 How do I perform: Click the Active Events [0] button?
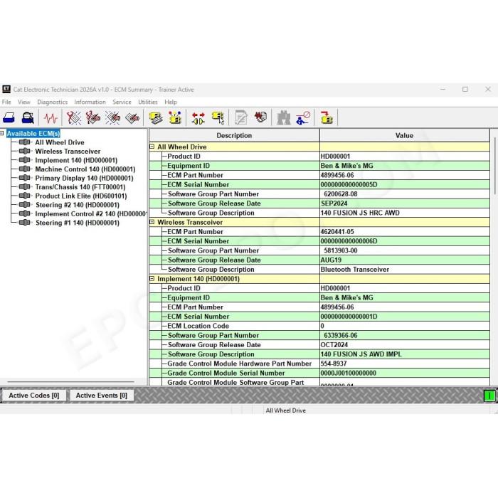click(x=101, y=396)
